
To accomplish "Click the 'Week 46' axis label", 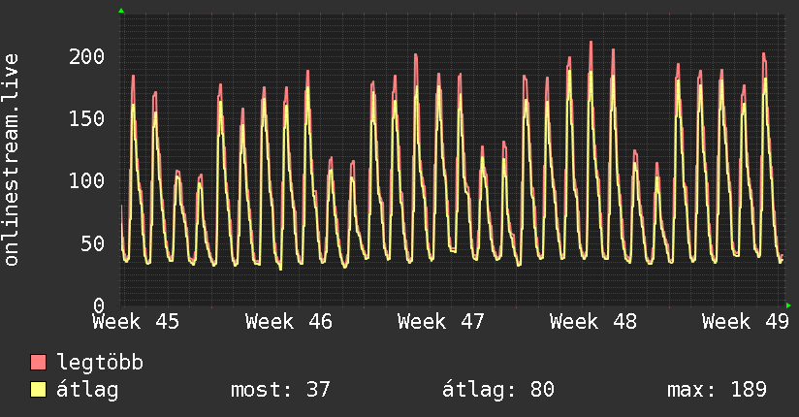I will coord(288,322).
